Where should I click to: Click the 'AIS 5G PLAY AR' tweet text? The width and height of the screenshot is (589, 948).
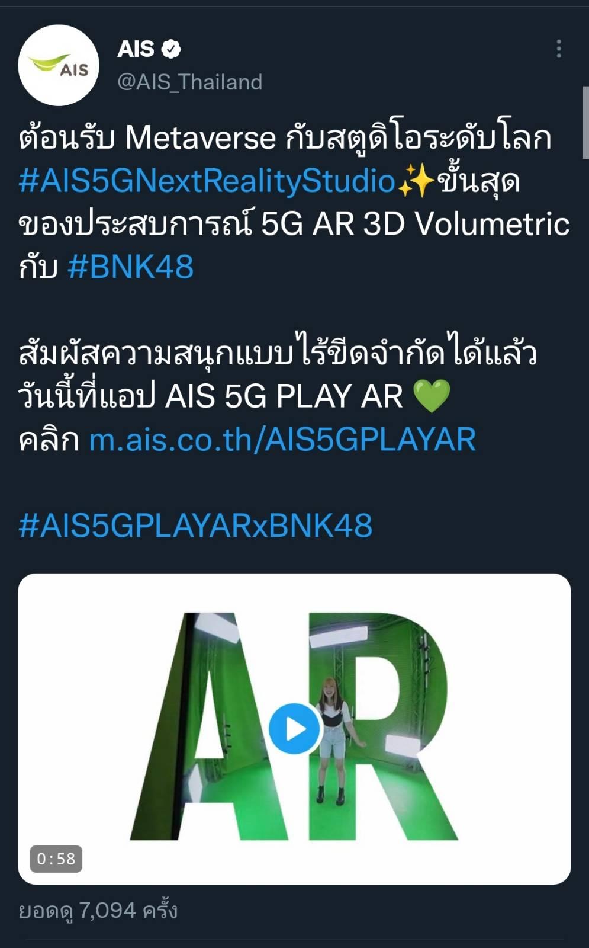284,396
